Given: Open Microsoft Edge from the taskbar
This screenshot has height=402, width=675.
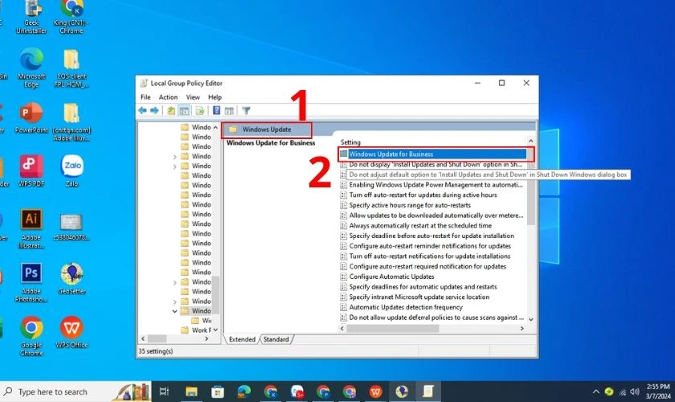Looking at the screenshot, I should 244,392.
